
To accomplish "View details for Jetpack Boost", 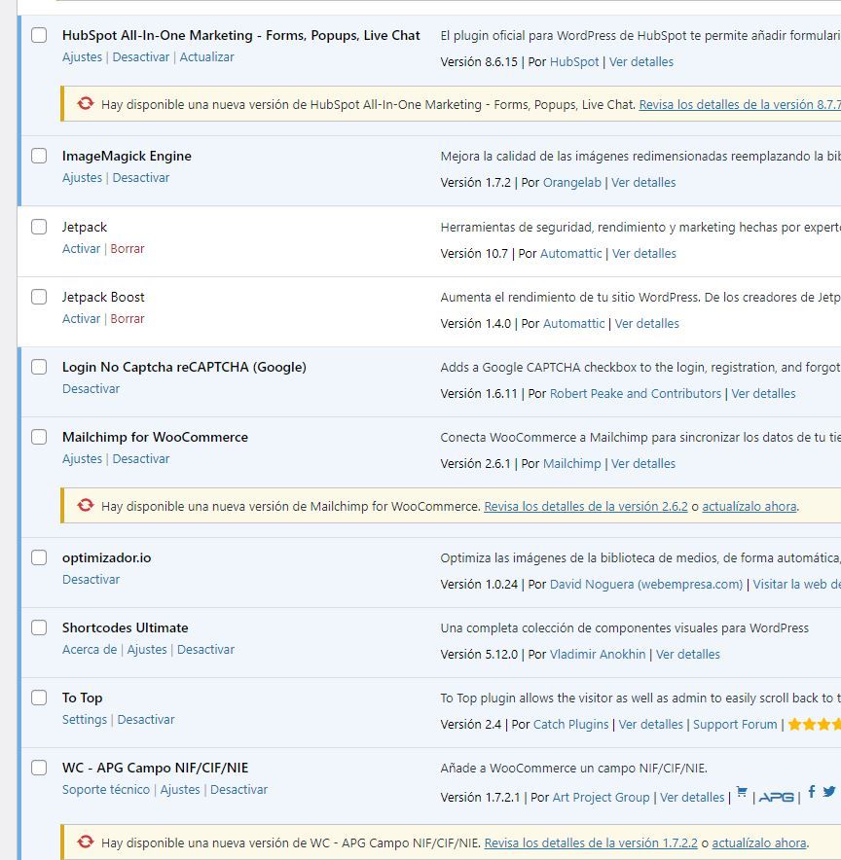I will 646,324.
